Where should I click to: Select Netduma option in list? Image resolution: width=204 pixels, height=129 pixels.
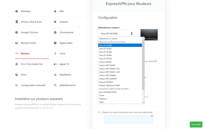[120, 99]
